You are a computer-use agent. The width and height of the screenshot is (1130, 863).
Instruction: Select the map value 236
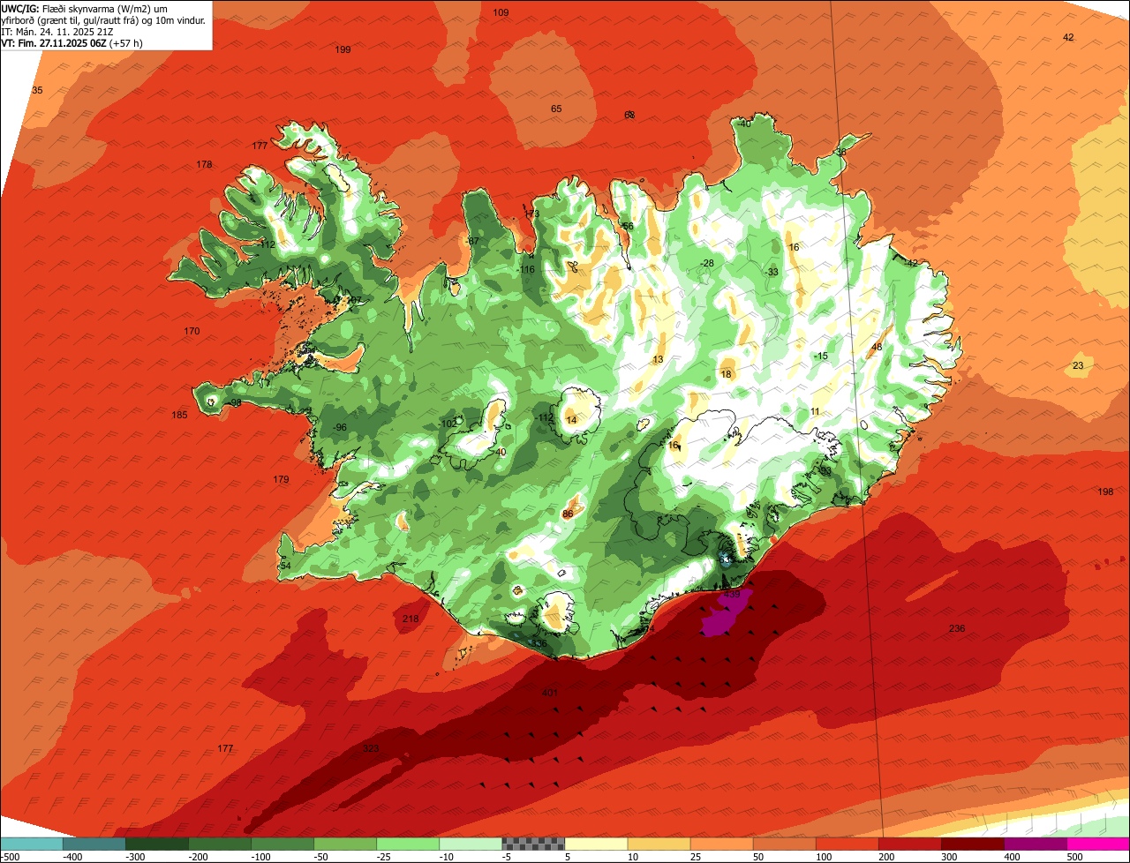pos(957,628)
